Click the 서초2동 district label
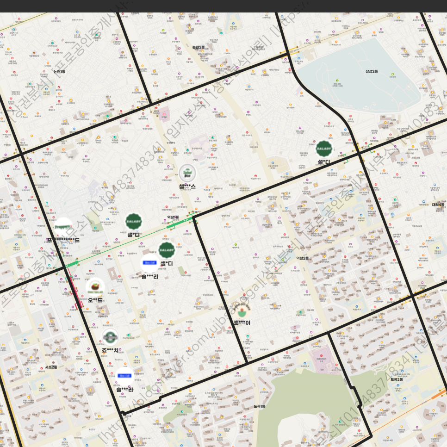The image size is (447, 447). (51, 367)
